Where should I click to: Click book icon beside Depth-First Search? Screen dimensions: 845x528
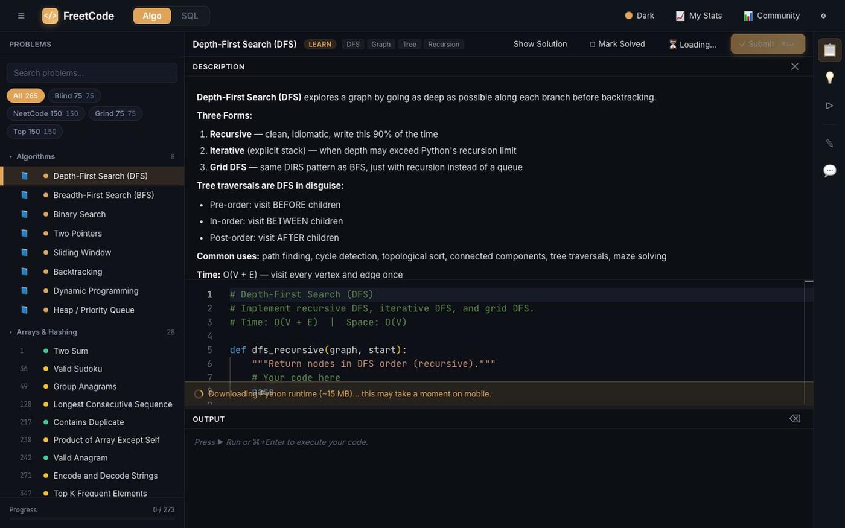tap(24, 176)
